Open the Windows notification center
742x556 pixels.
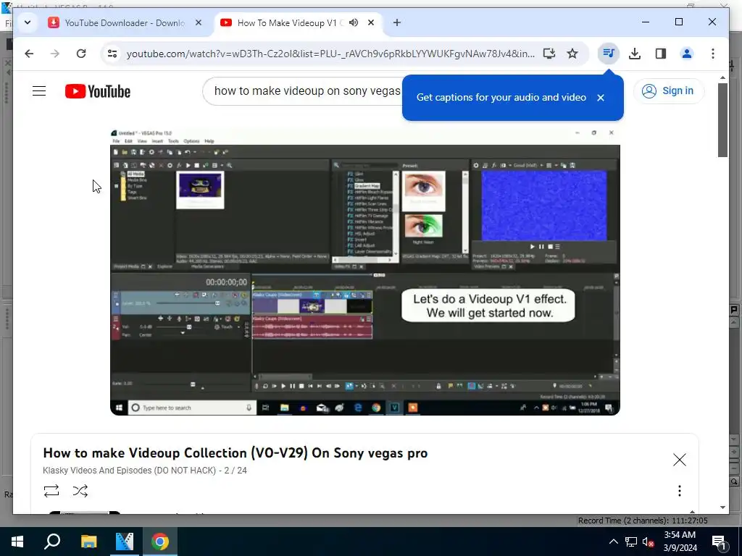(720, 542)
